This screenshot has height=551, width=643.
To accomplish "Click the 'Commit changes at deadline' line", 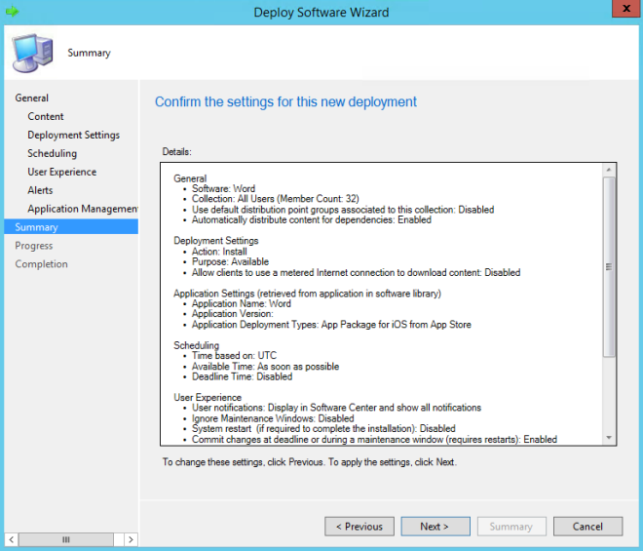I will click(x=374, y=439).
